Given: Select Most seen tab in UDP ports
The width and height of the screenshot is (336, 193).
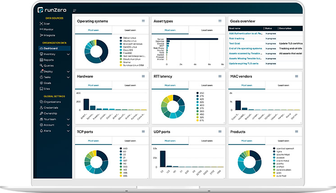Looking at the screenshot, I should (x=170, y=140).
